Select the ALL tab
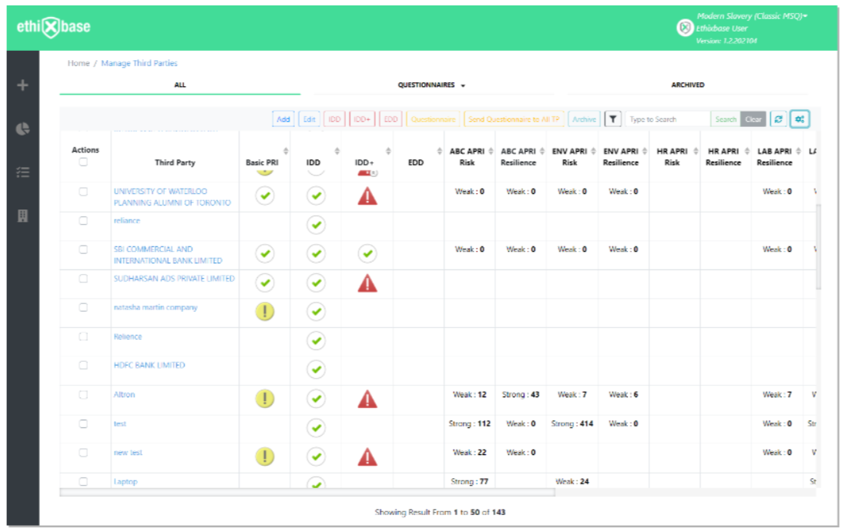This screenshot has height=532, width=845. (179, 85)
